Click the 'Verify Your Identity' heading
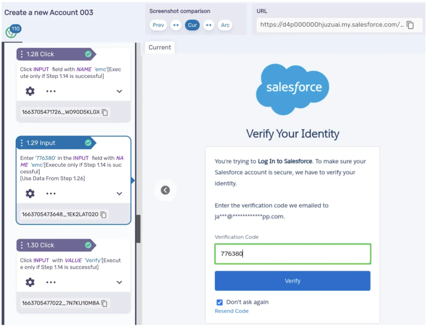 point(293,134)
